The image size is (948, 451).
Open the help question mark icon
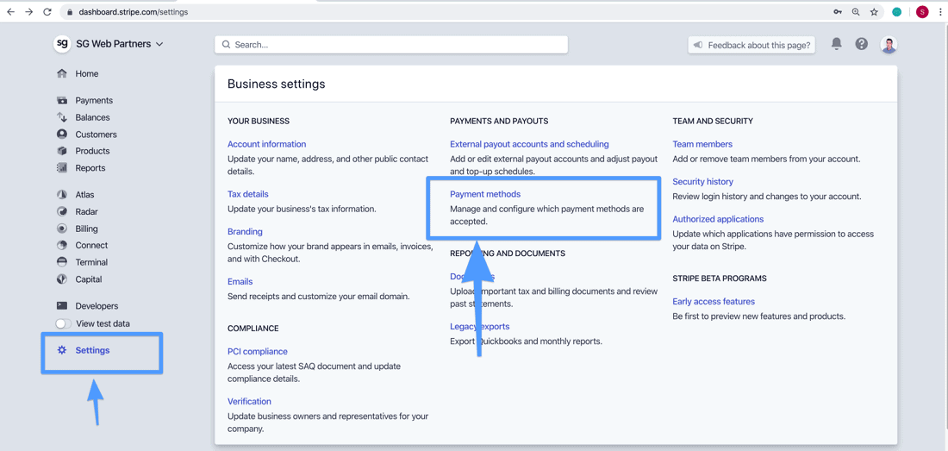(x=862, y=44)
